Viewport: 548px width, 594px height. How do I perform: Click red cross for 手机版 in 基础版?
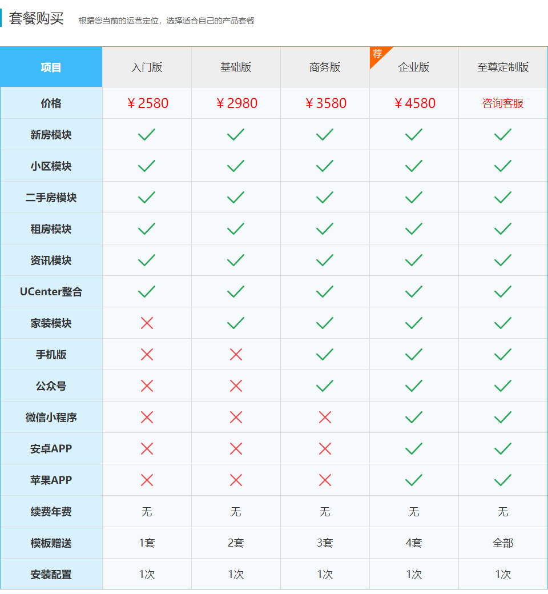236,355
